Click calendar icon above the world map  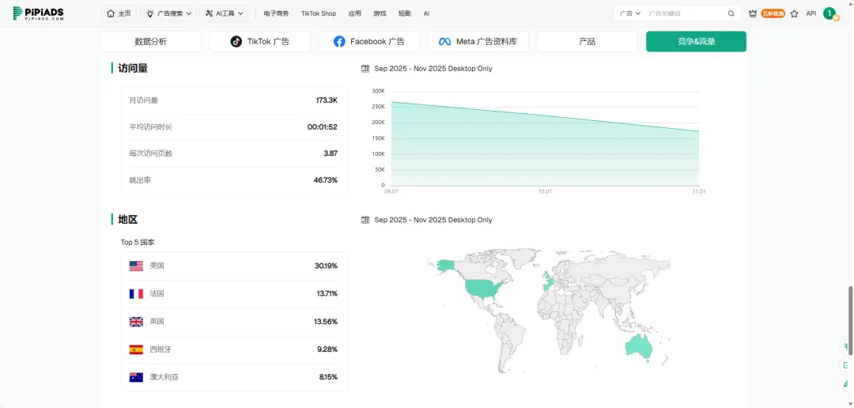365,220
